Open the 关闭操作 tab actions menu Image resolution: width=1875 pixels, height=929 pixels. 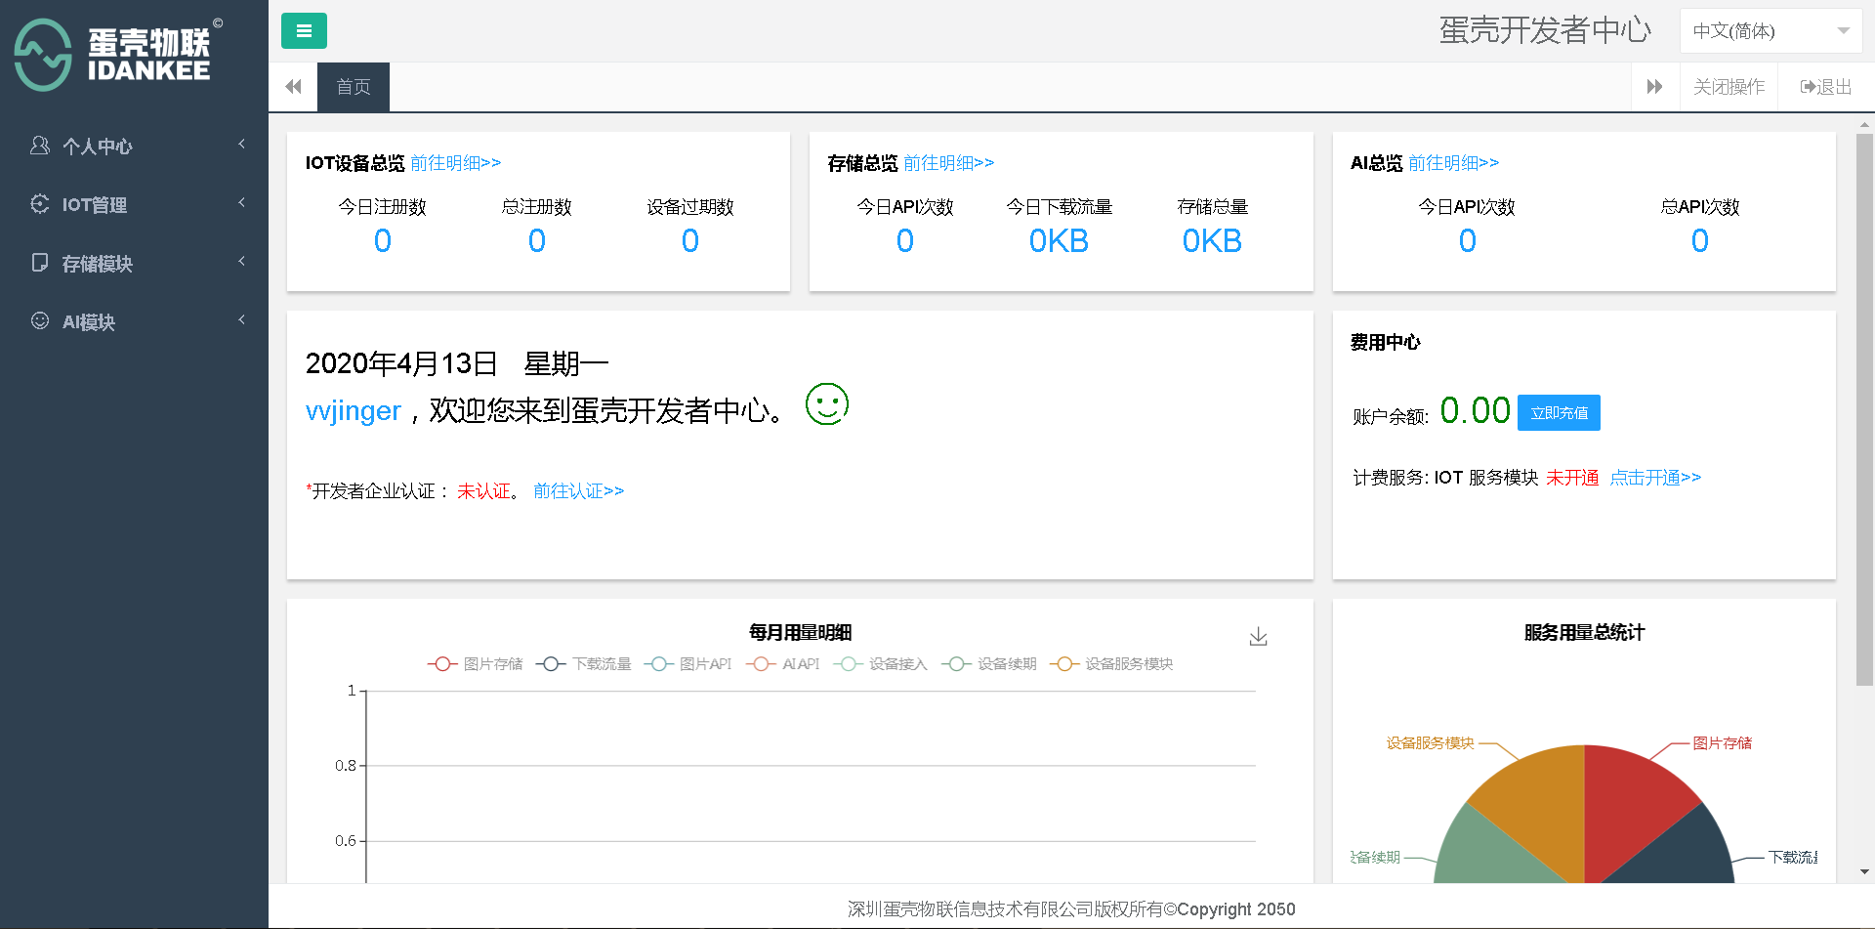click(x=1729, y=87)
